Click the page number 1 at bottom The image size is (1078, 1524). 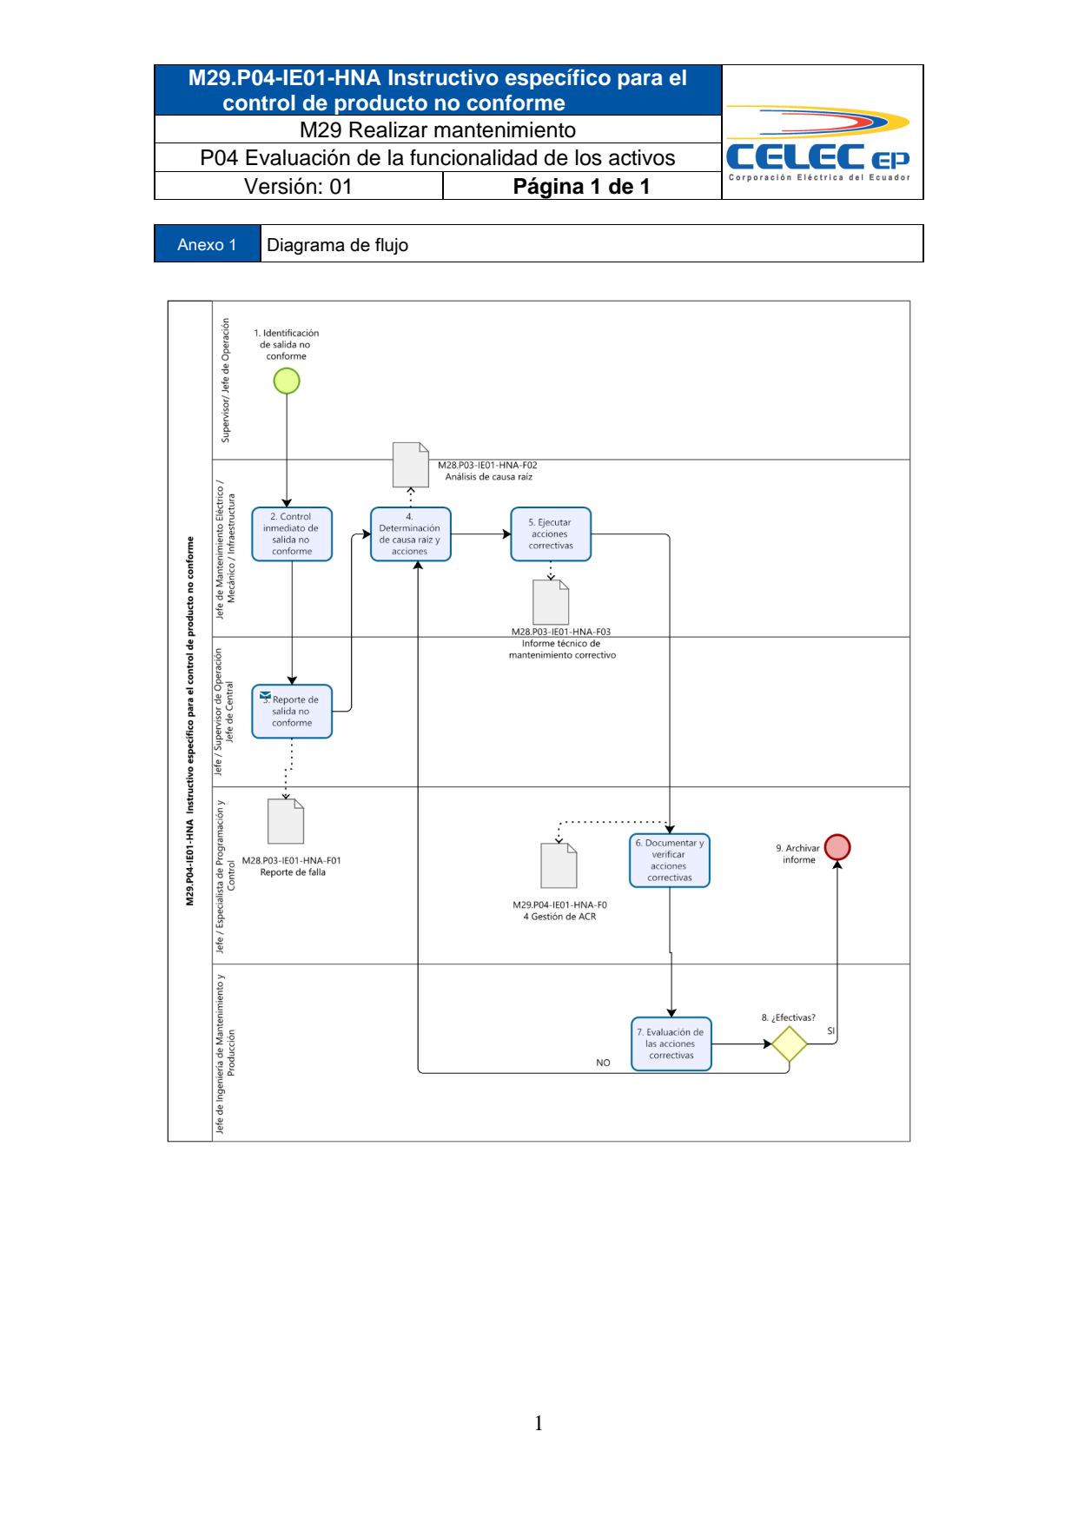539,1423
